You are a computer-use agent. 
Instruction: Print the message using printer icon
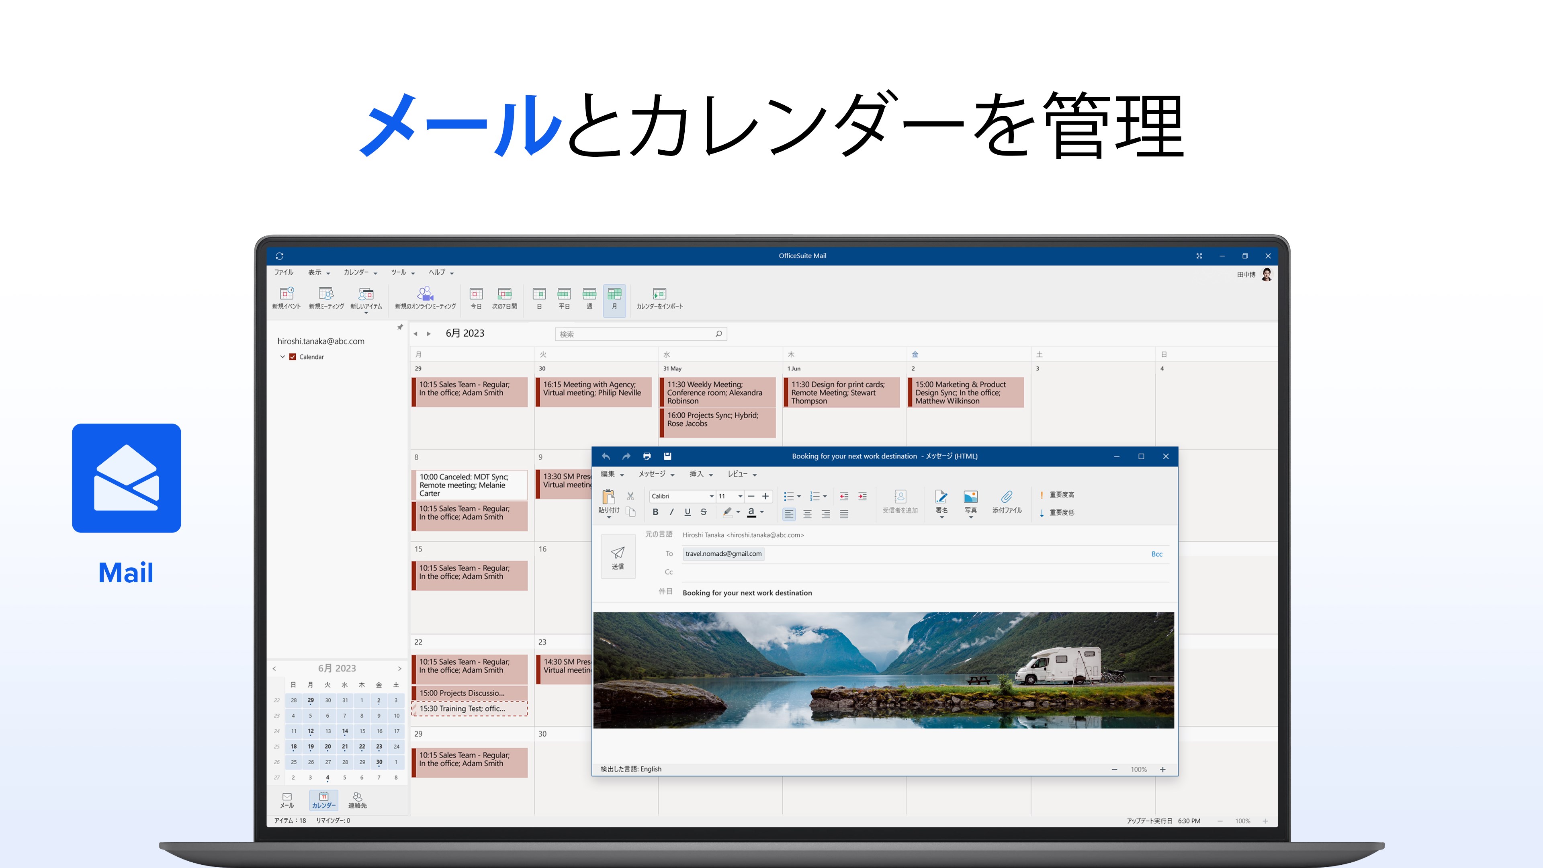coord(647,457)
